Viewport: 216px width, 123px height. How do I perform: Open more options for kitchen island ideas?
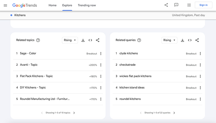(200, 88)
